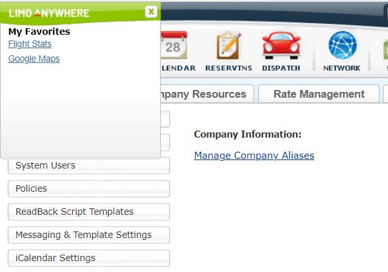Open the Flight Stats favorite link

[x=30, y=44]
